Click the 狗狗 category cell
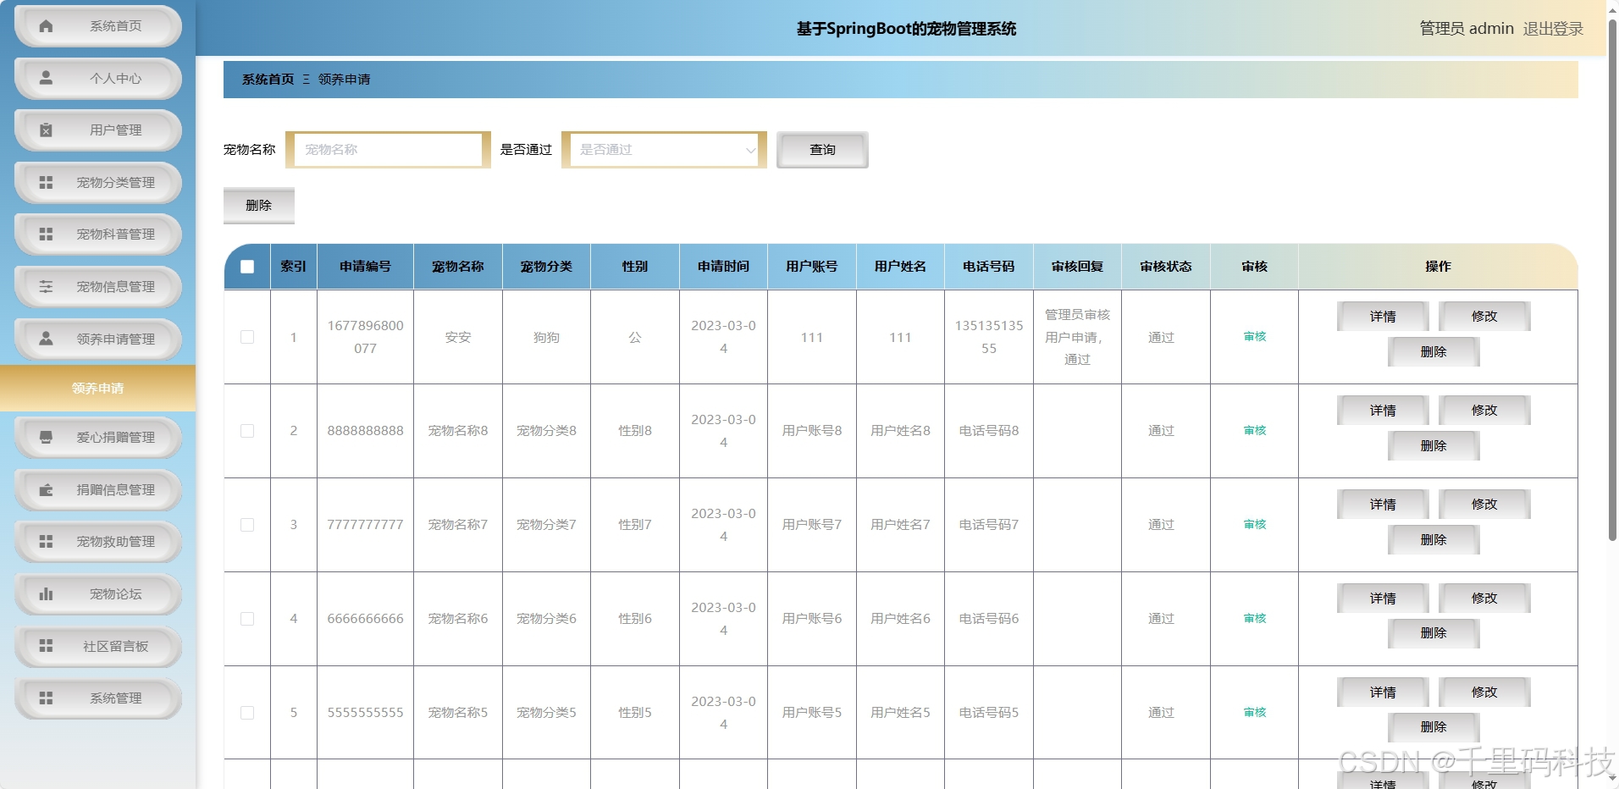This screenshot has height=789, width=1619. point(546,338)
